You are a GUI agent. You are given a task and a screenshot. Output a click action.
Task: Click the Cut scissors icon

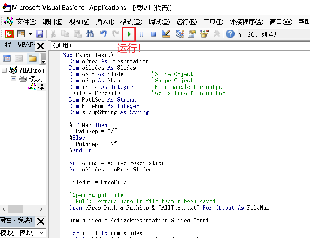point(53,34)
